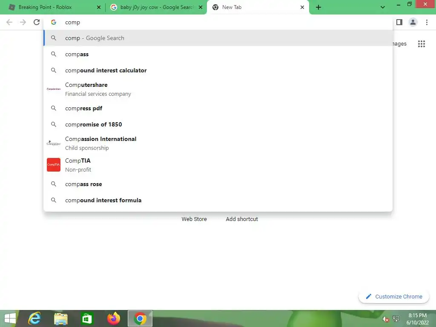Image resolution: width=436 pixels, height=327 pixels.
Task: Close the baby j0y joy cow search tab
Action: click(201, 7)
